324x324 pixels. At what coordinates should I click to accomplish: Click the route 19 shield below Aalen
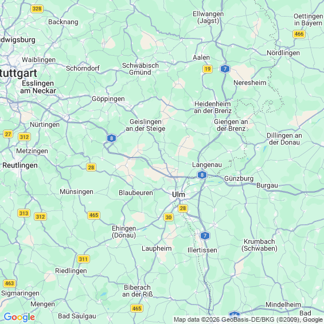click(208, 69)
